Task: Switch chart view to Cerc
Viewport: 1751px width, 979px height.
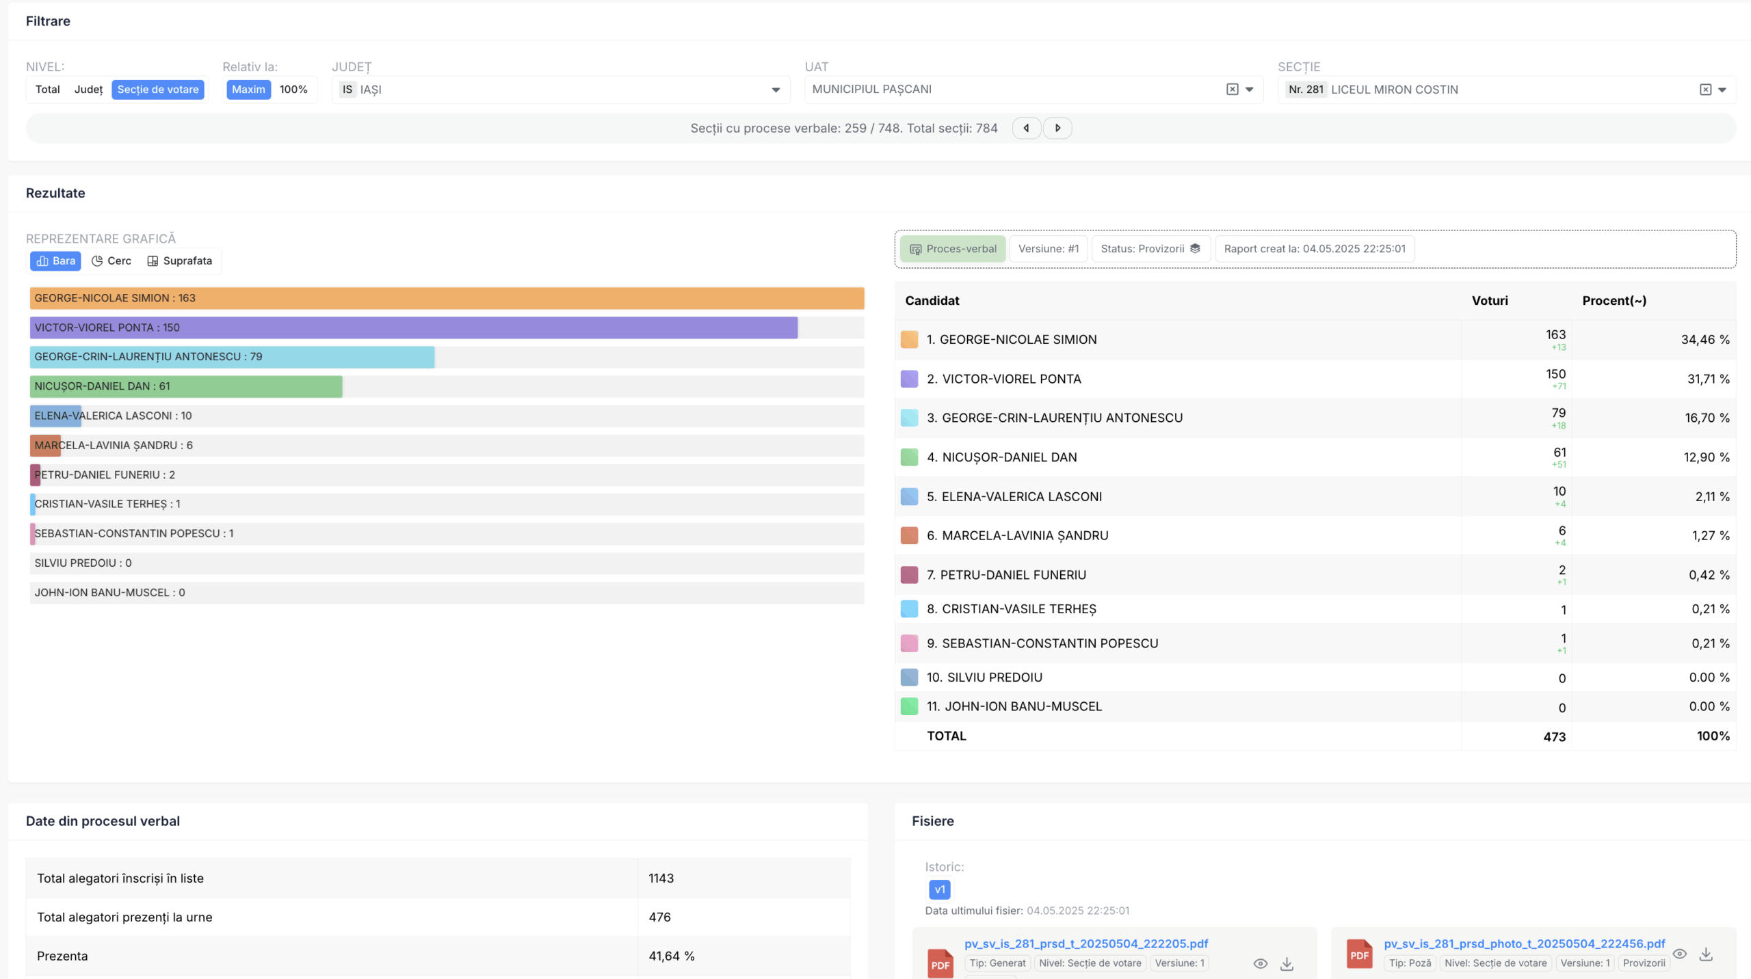Action: pos(111,261)
